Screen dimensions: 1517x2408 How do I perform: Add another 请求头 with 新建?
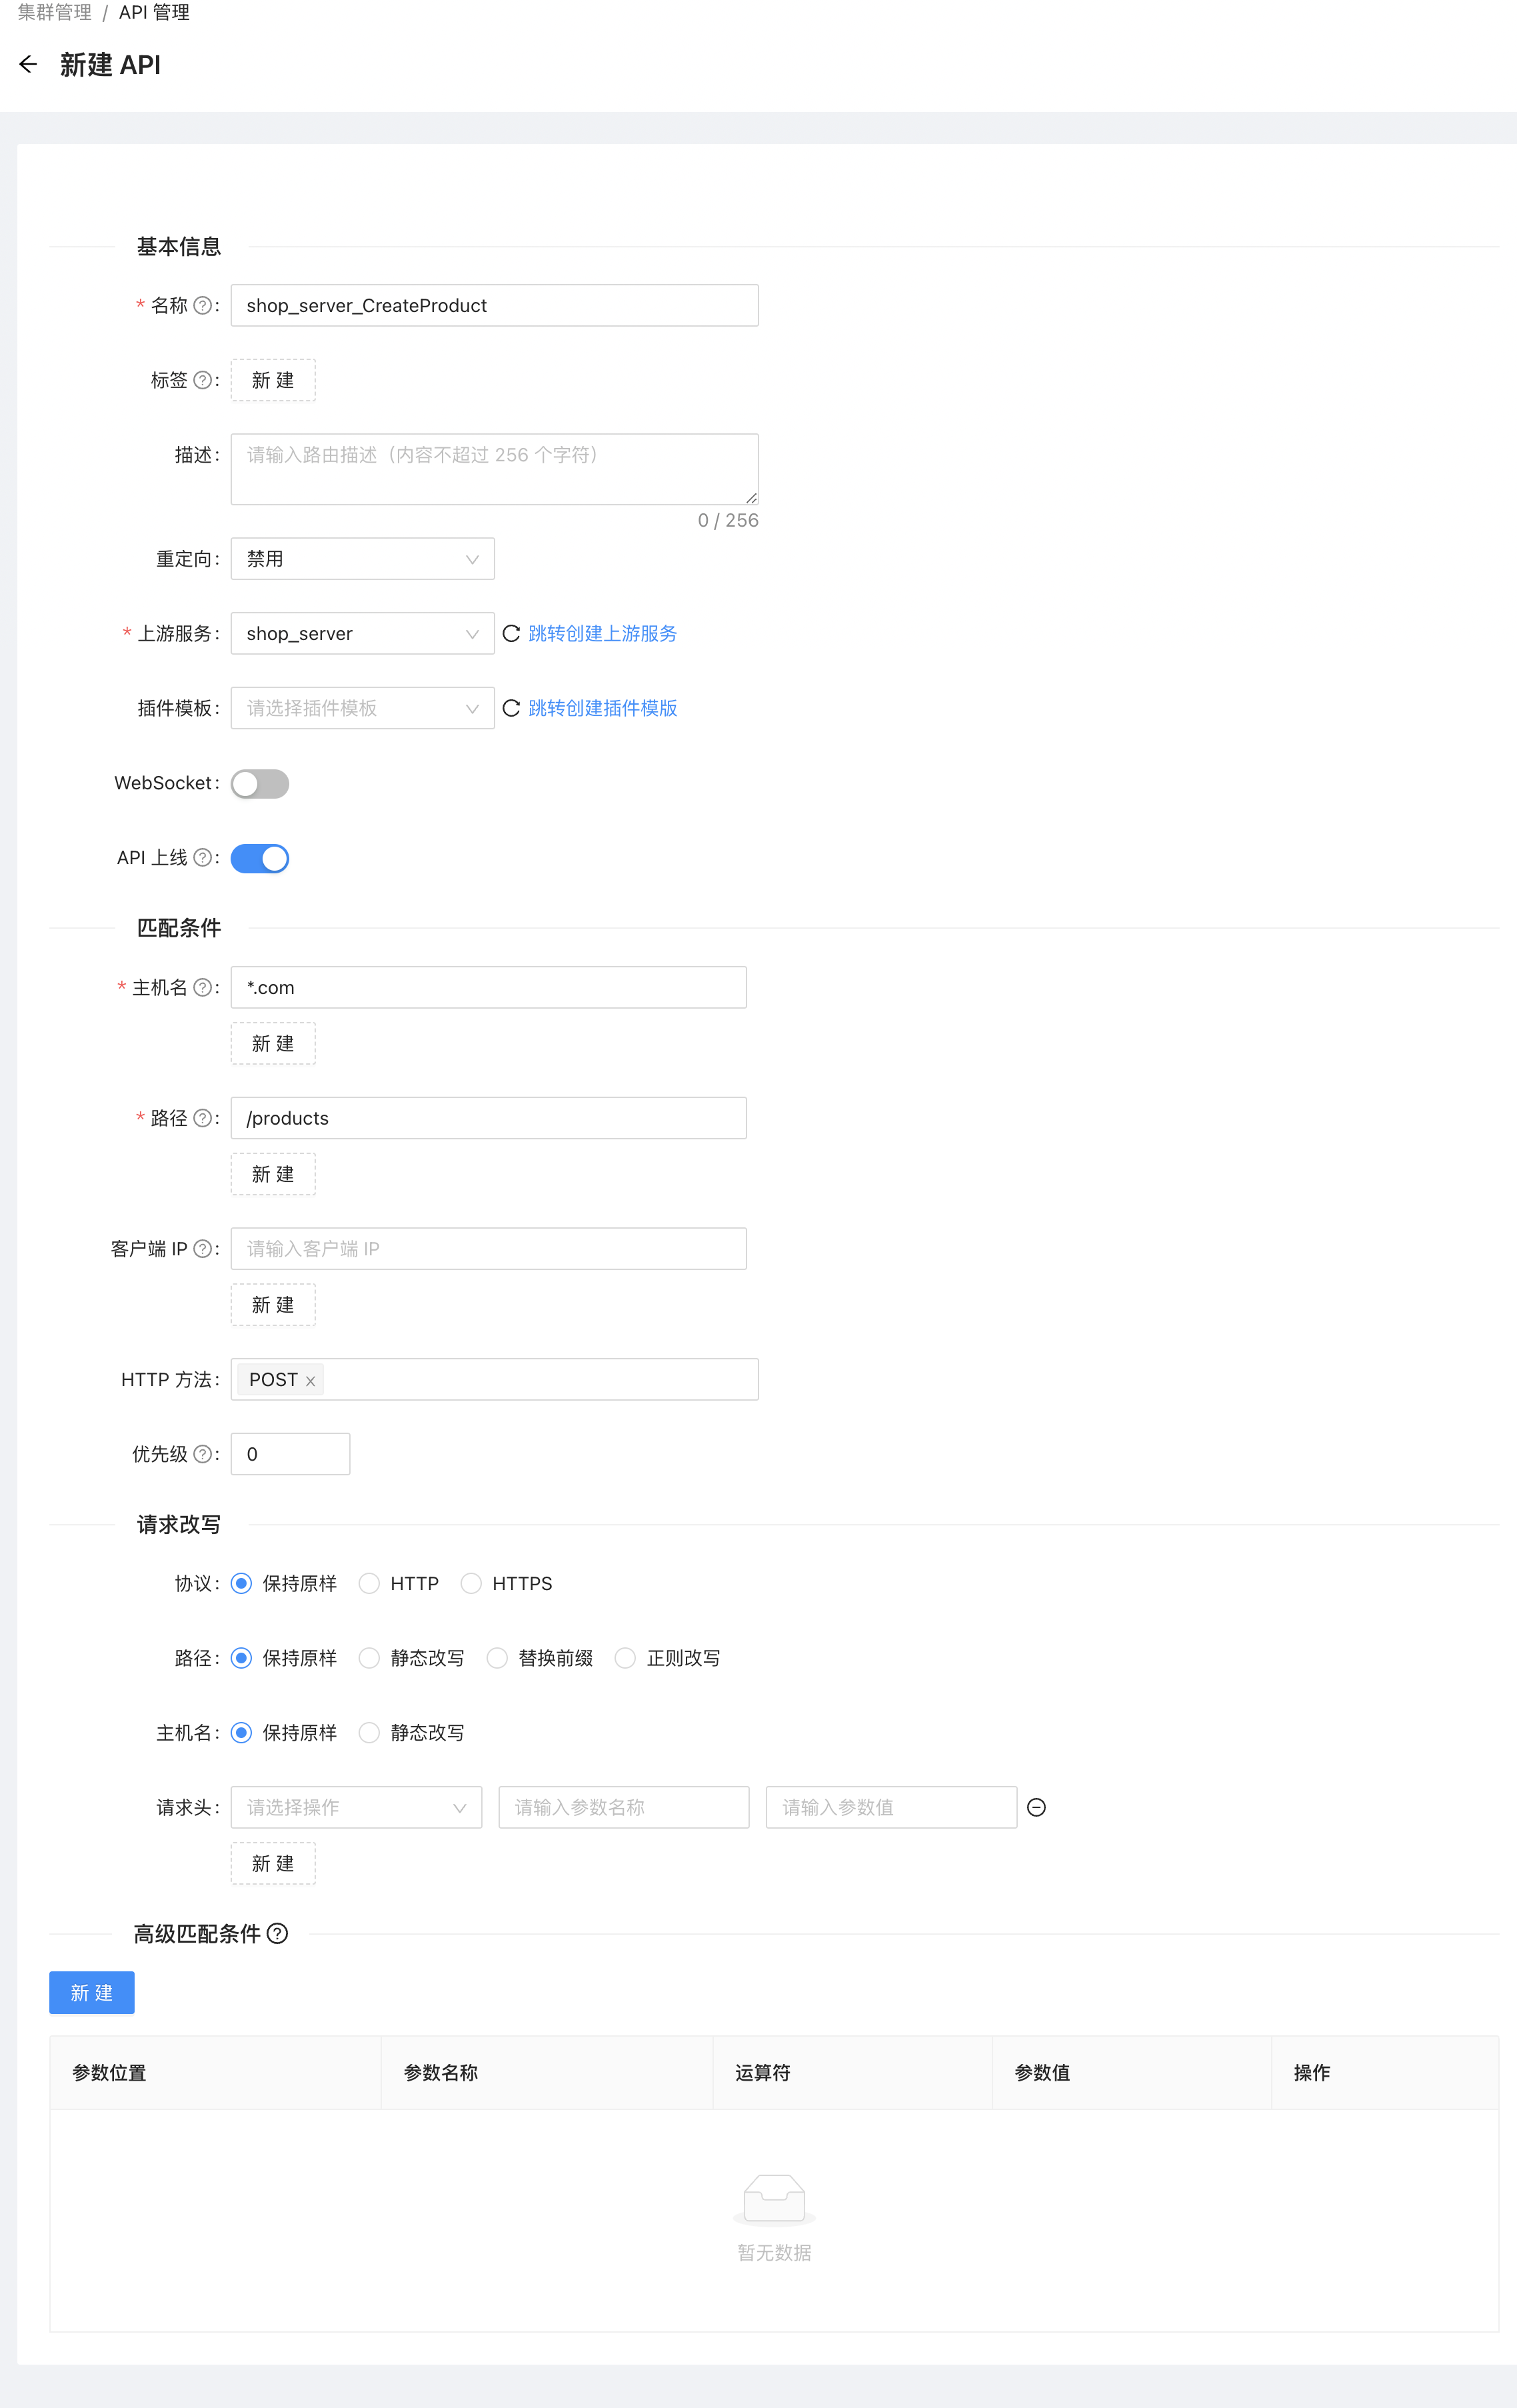tap(273, 1864)
